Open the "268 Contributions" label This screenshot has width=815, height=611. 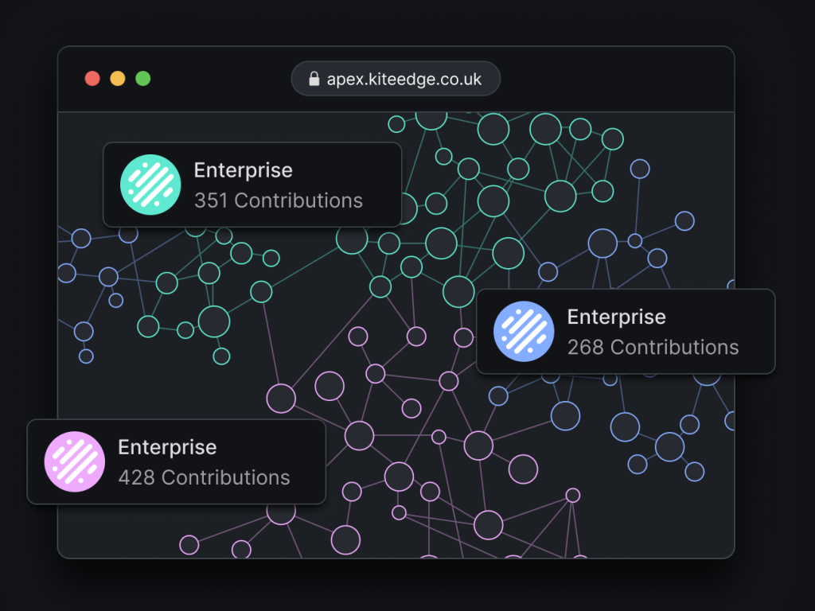tap(653, 347)
